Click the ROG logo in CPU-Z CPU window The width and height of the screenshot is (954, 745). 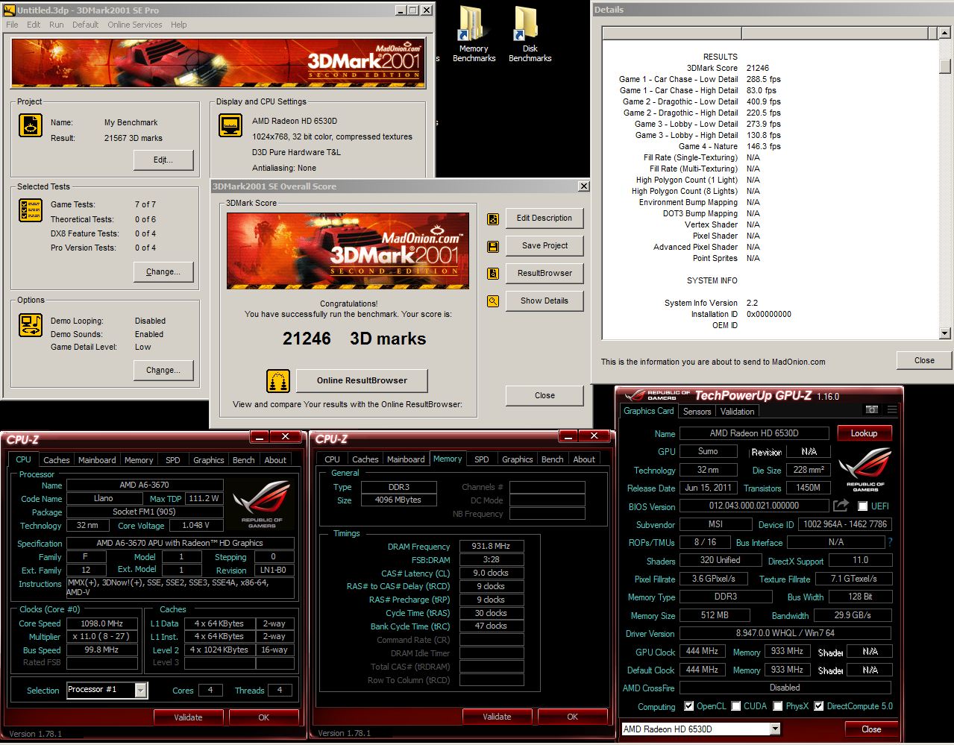point(262,506)
